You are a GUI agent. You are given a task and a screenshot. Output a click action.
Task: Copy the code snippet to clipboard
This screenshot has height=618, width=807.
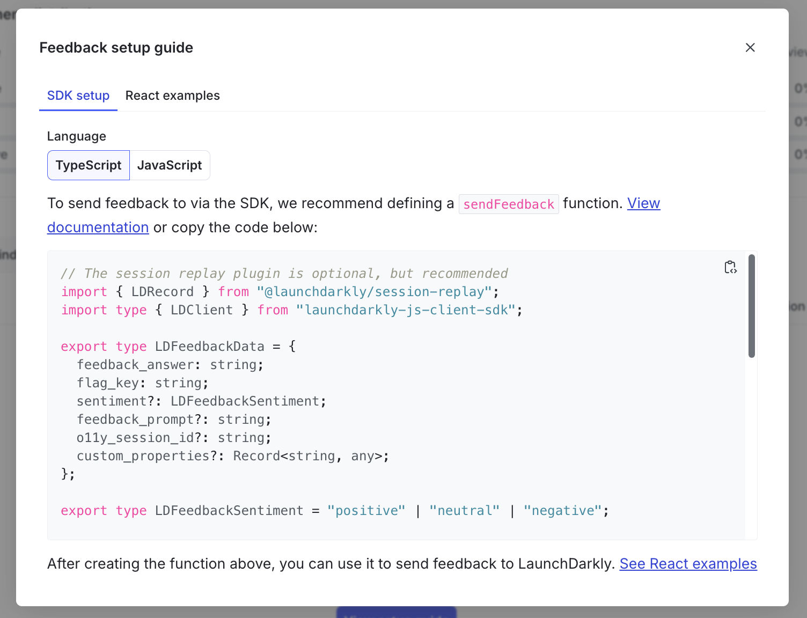point(730,267)
